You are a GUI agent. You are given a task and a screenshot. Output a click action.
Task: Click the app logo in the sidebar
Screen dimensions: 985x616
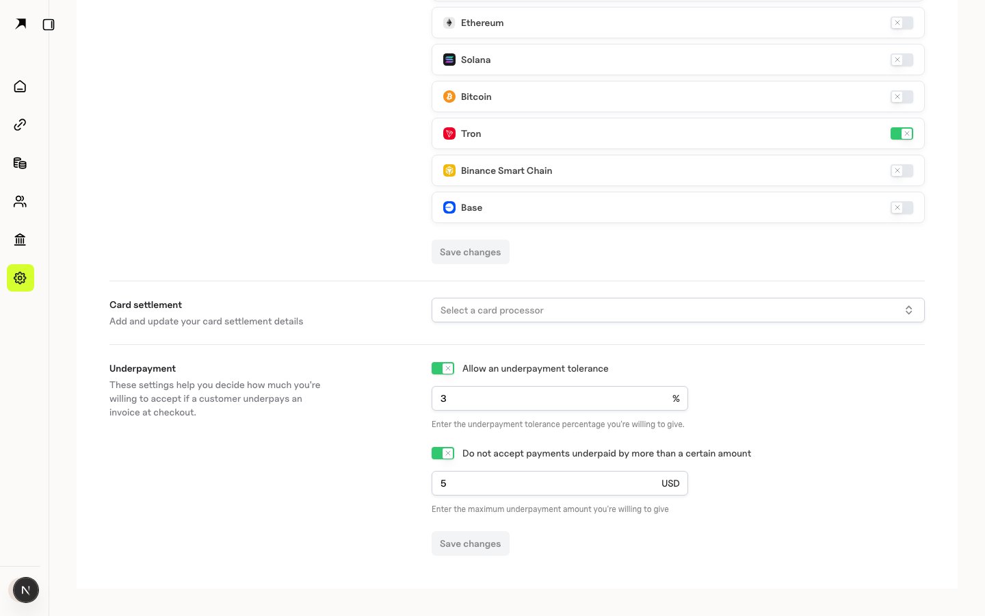[x=21, y=24]
